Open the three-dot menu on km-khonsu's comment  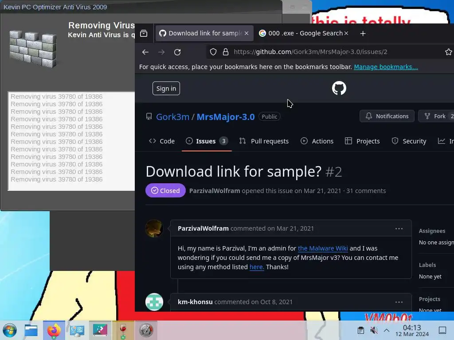coord(399,302)
